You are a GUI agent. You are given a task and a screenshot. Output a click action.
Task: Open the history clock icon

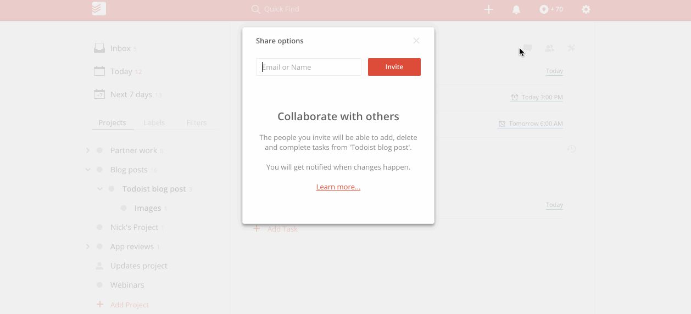click(571, 149)
